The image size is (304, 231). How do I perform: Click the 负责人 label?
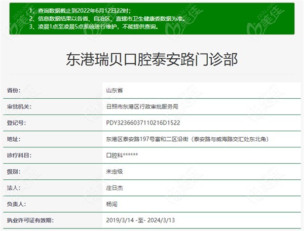[x=17, y=204]
